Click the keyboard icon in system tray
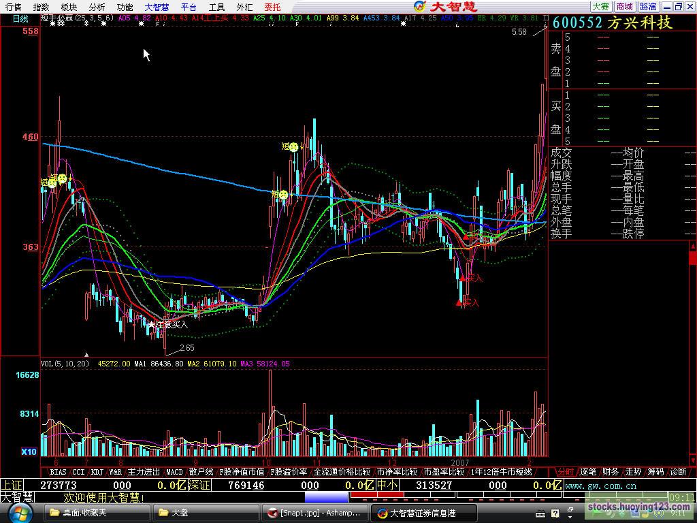697x523 pixels. coord(540,513)
